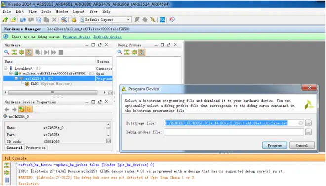
Task: Toggle pointer select icon in Device Properties
Action: 29,109
